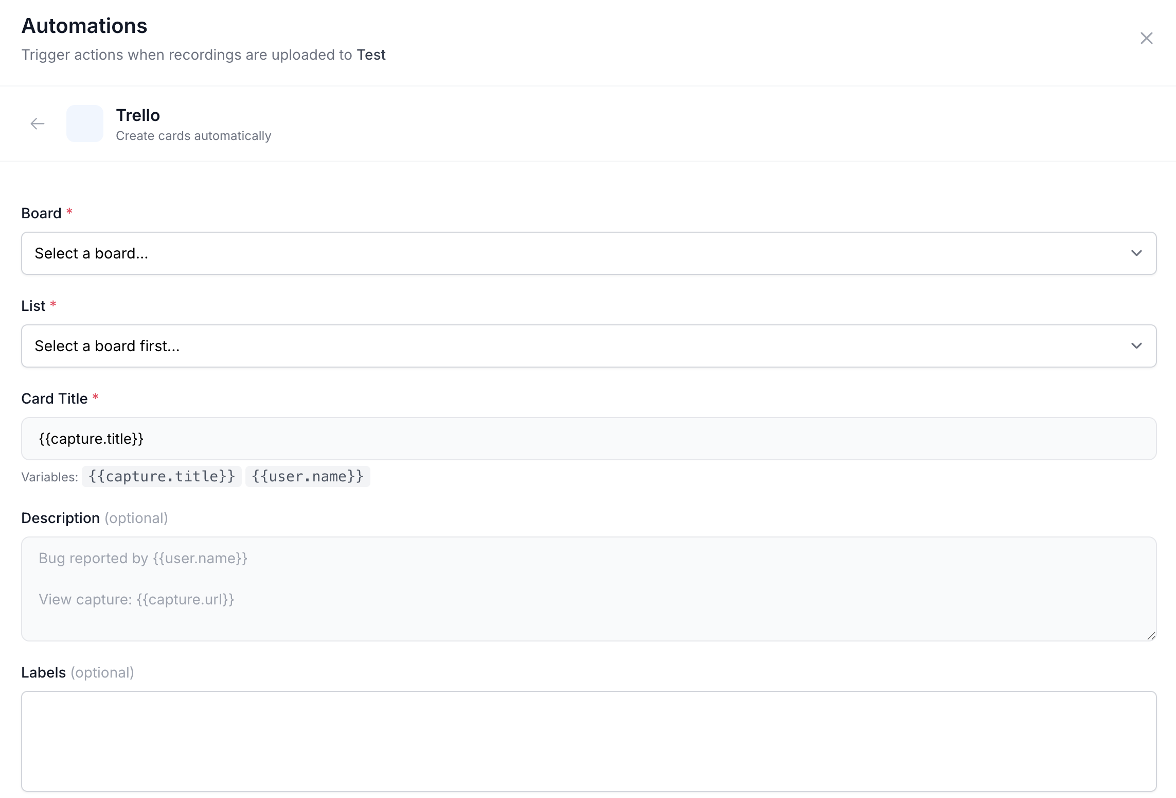Image resolution: width=1176 pixels, height=798 pixels.
Task: Open the 'Select a board first...' list selector
Action: click(566, 346)
